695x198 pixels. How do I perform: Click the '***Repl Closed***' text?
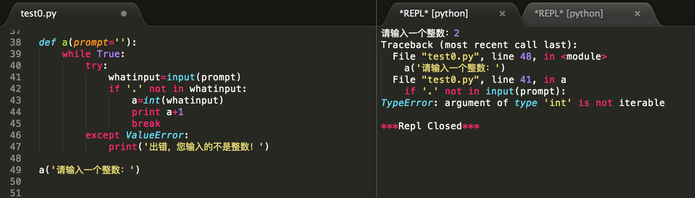pyautogui.click(x=430, y=126)
